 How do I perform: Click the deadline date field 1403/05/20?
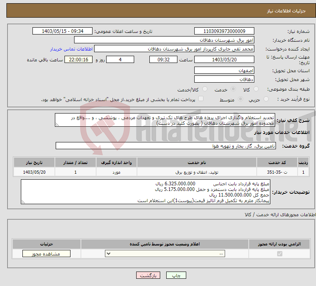[x=224, y=59]
